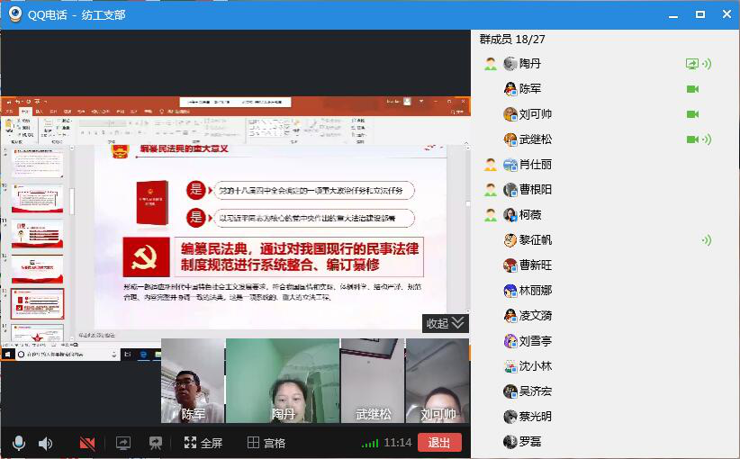
Task: Switch to grid layout with 宫格
Action: (266, 443)
